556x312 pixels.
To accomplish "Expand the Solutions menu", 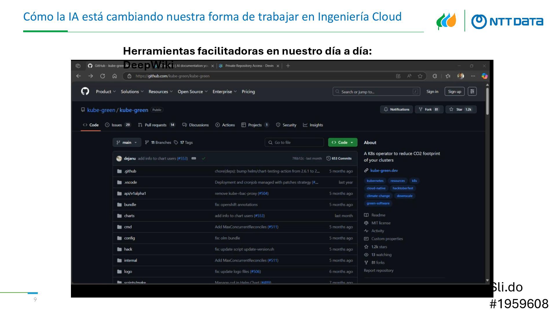I will pyautogui.click(x=132, y=92).
